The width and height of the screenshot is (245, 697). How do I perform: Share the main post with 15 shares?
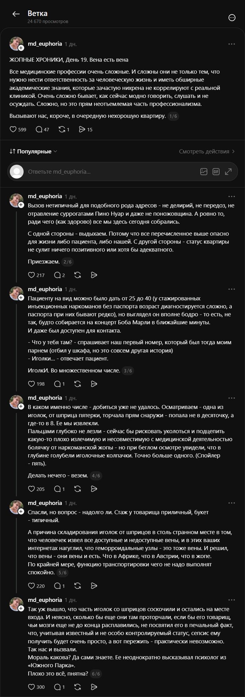85,129
